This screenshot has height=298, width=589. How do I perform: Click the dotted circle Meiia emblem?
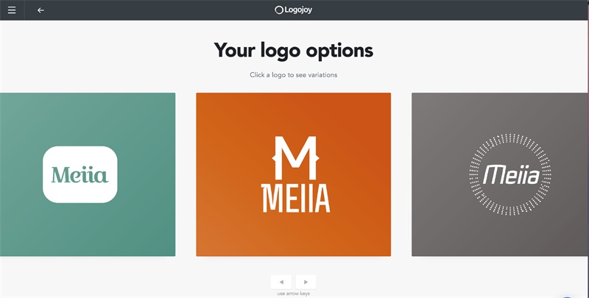pos(510,174)
